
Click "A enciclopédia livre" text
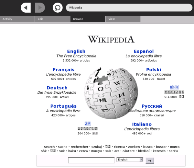pyautogui.click(x=63, y=111)
